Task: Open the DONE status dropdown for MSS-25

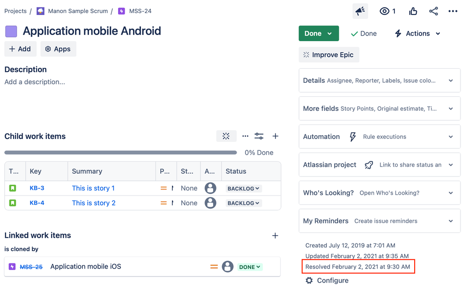Action: pos(250,267)
